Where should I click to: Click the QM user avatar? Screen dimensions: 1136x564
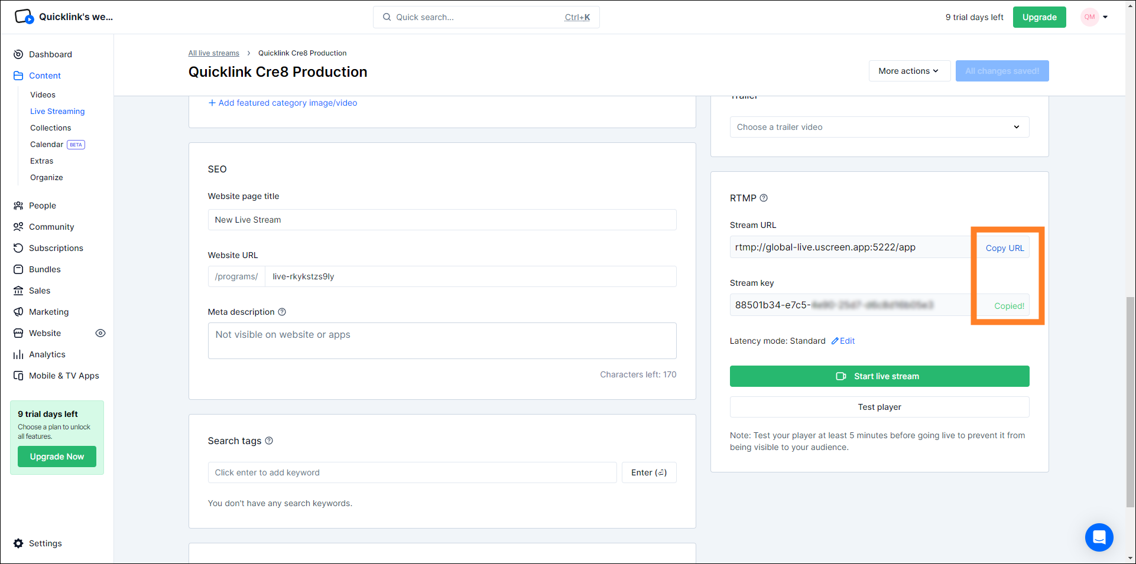[1089, 17]
